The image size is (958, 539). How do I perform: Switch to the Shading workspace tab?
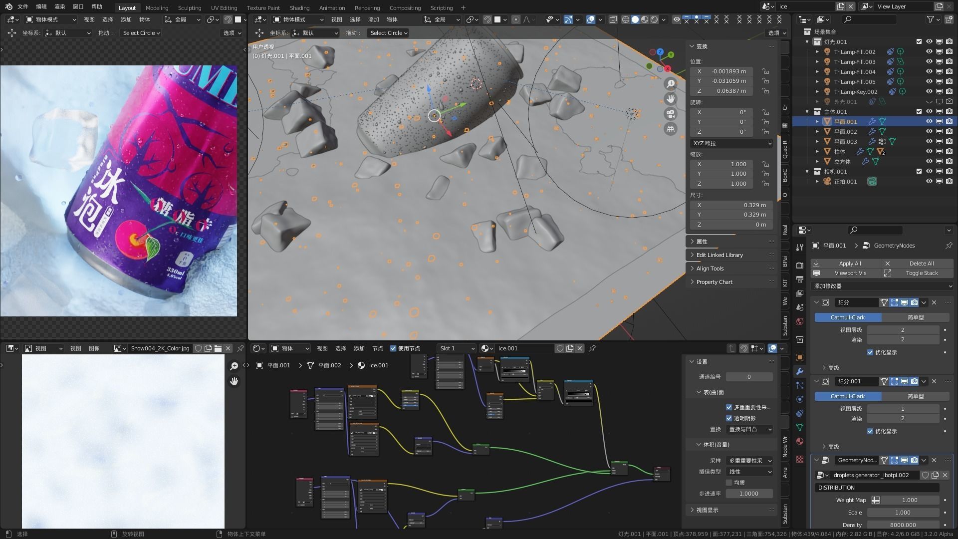pos(299,7)
